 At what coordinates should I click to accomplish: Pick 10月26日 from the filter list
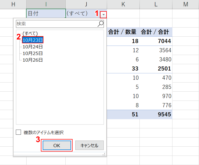pos(32,60)
